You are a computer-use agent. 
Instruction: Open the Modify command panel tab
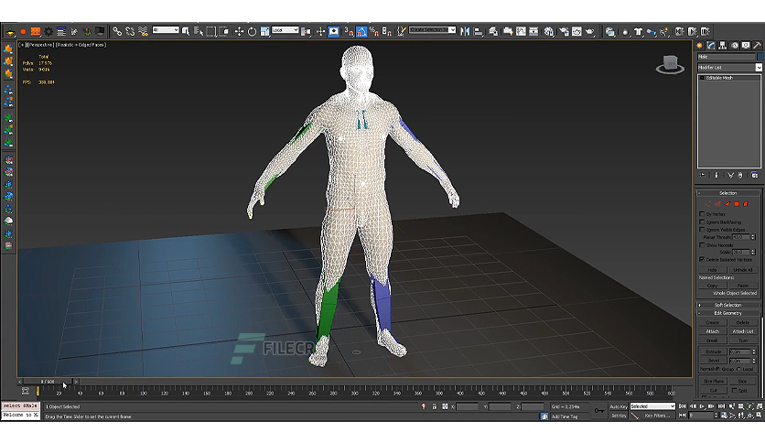pos(711,46)
